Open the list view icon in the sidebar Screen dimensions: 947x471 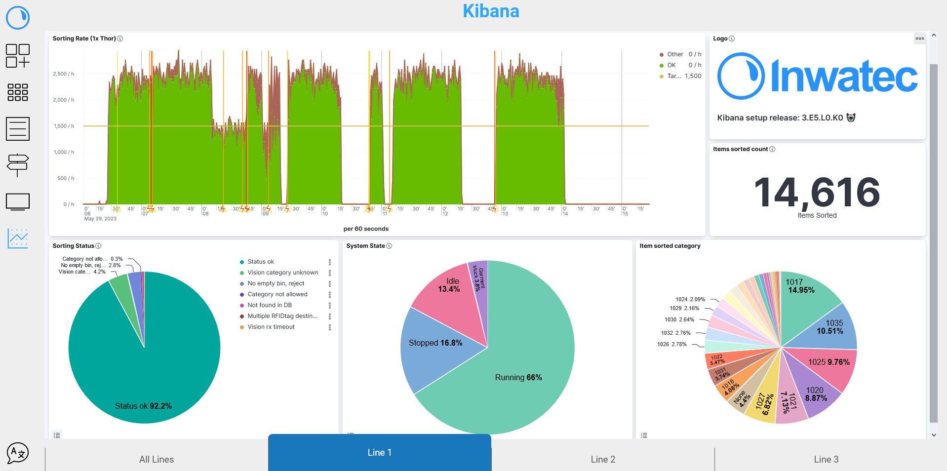(x=18, y=129)
